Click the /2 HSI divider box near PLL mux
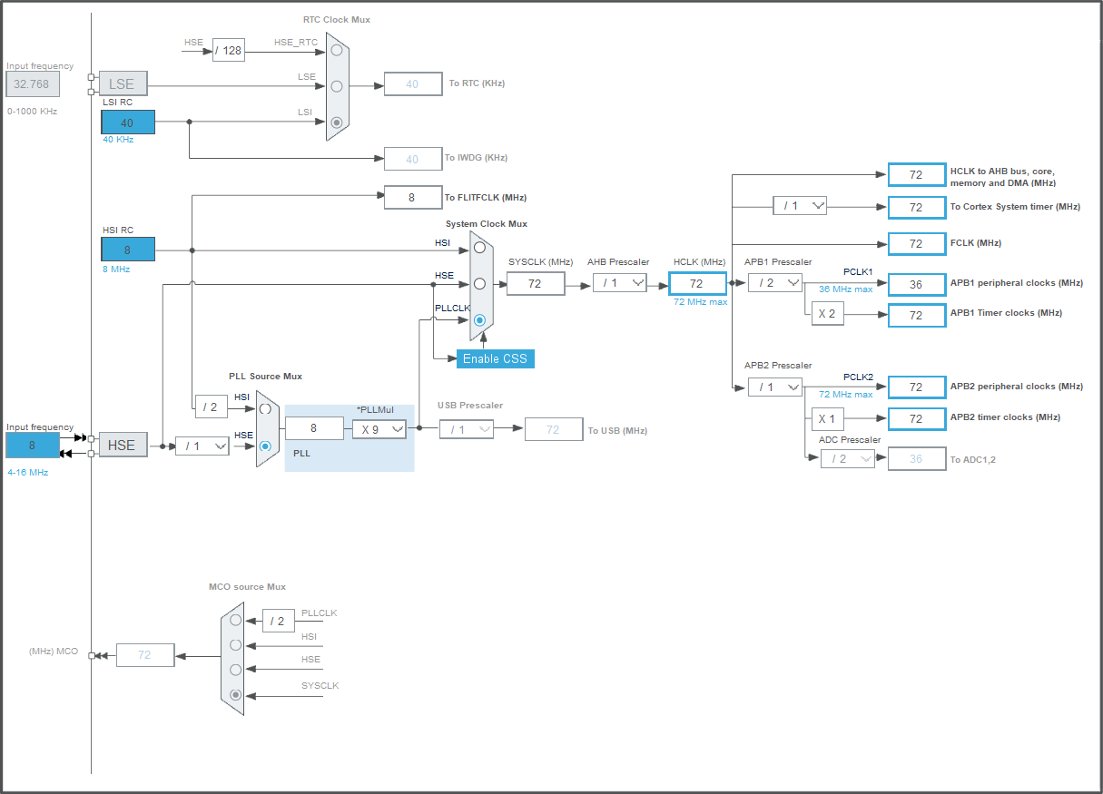The width and height of the screenshot is (1103, 794). tap(211, 407)
